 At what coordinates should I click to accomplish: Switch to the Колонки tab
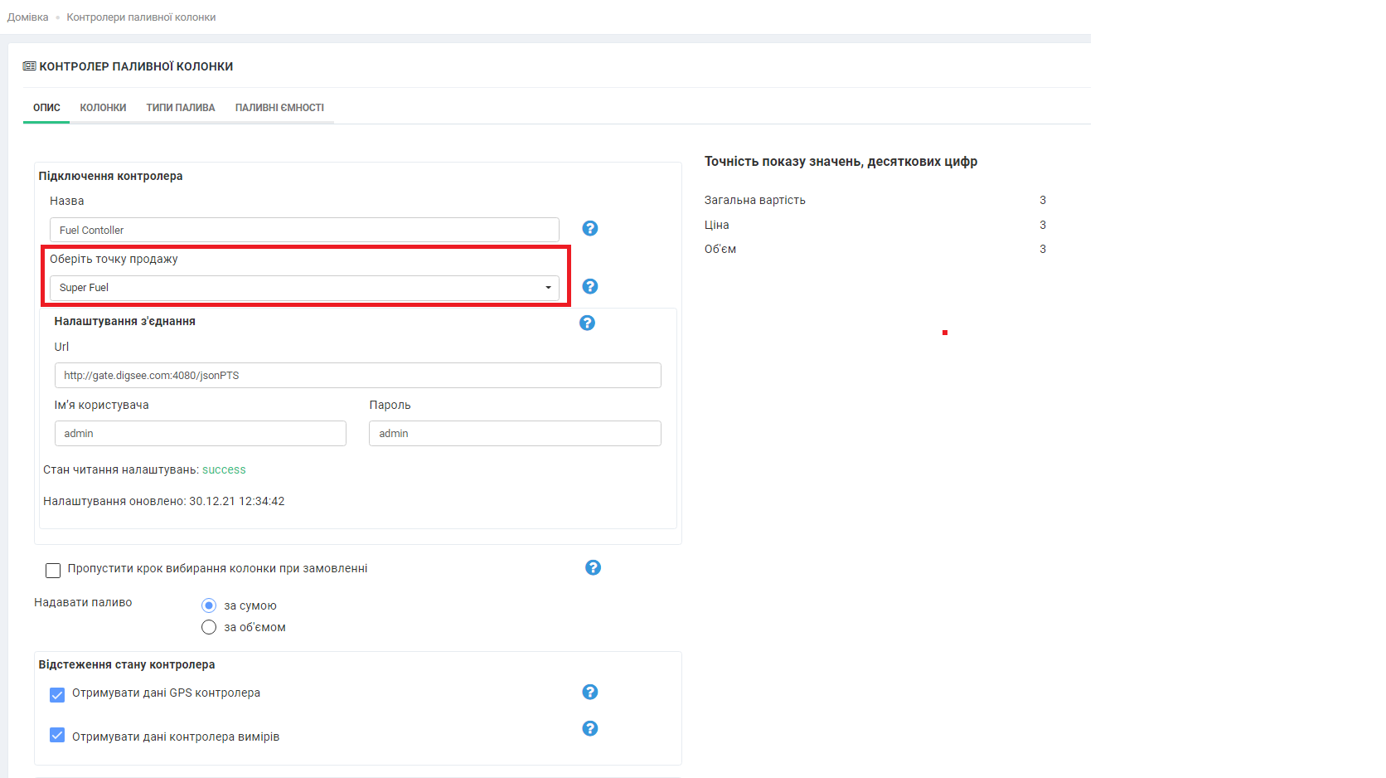point(103,108)
